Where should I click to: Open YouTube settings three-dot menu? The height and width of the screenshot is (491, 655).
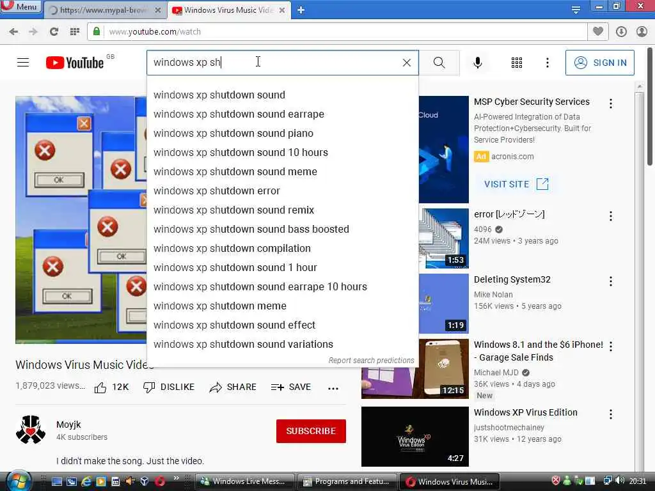click(548, 63)
